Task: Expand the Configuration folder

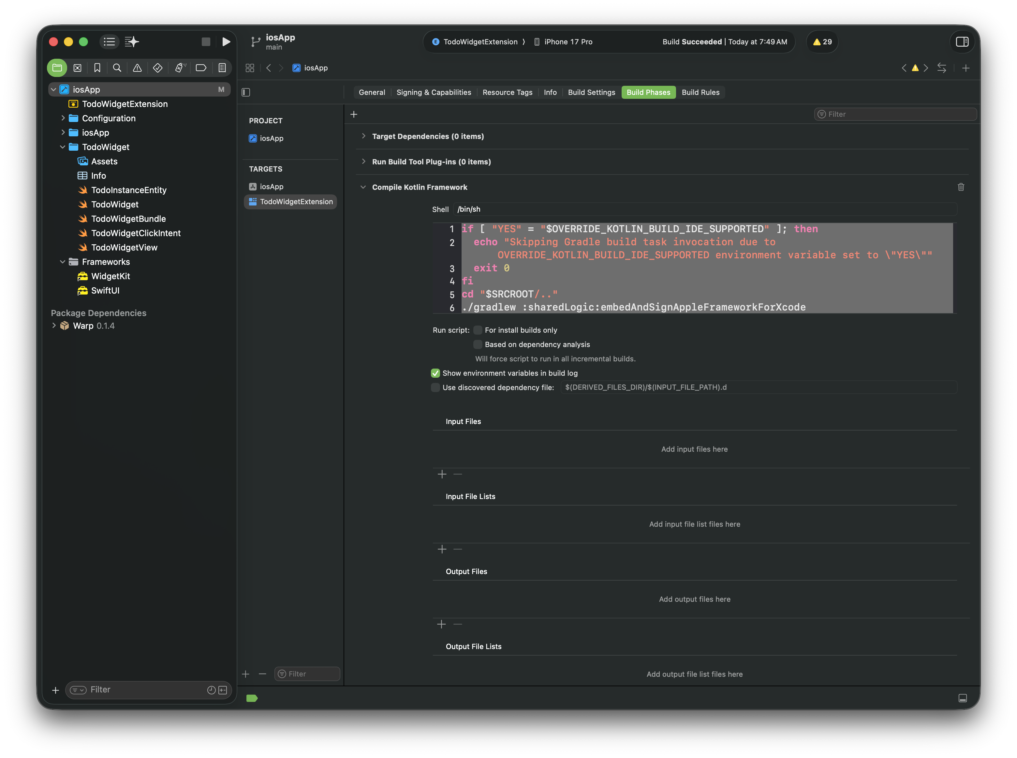Action: pyautogui.click(x=63, y=118)
